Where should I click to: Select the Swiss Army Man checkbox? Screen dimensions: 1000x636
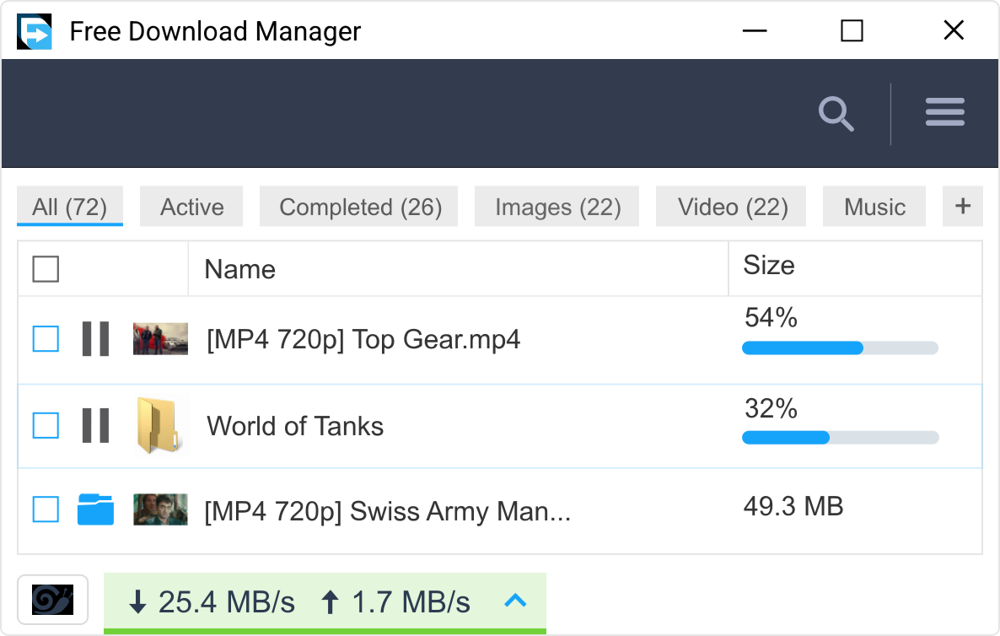[46, 509]
